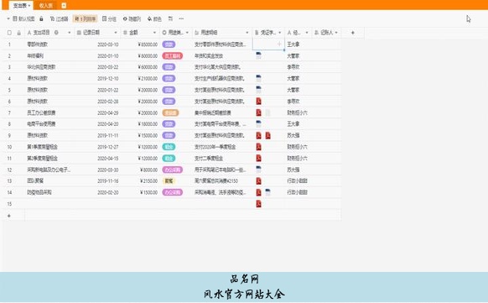Select the 2020-04-29 date cell
This screenshot has height=303, width=488.
pyautogui.click(x=98, y=112)
